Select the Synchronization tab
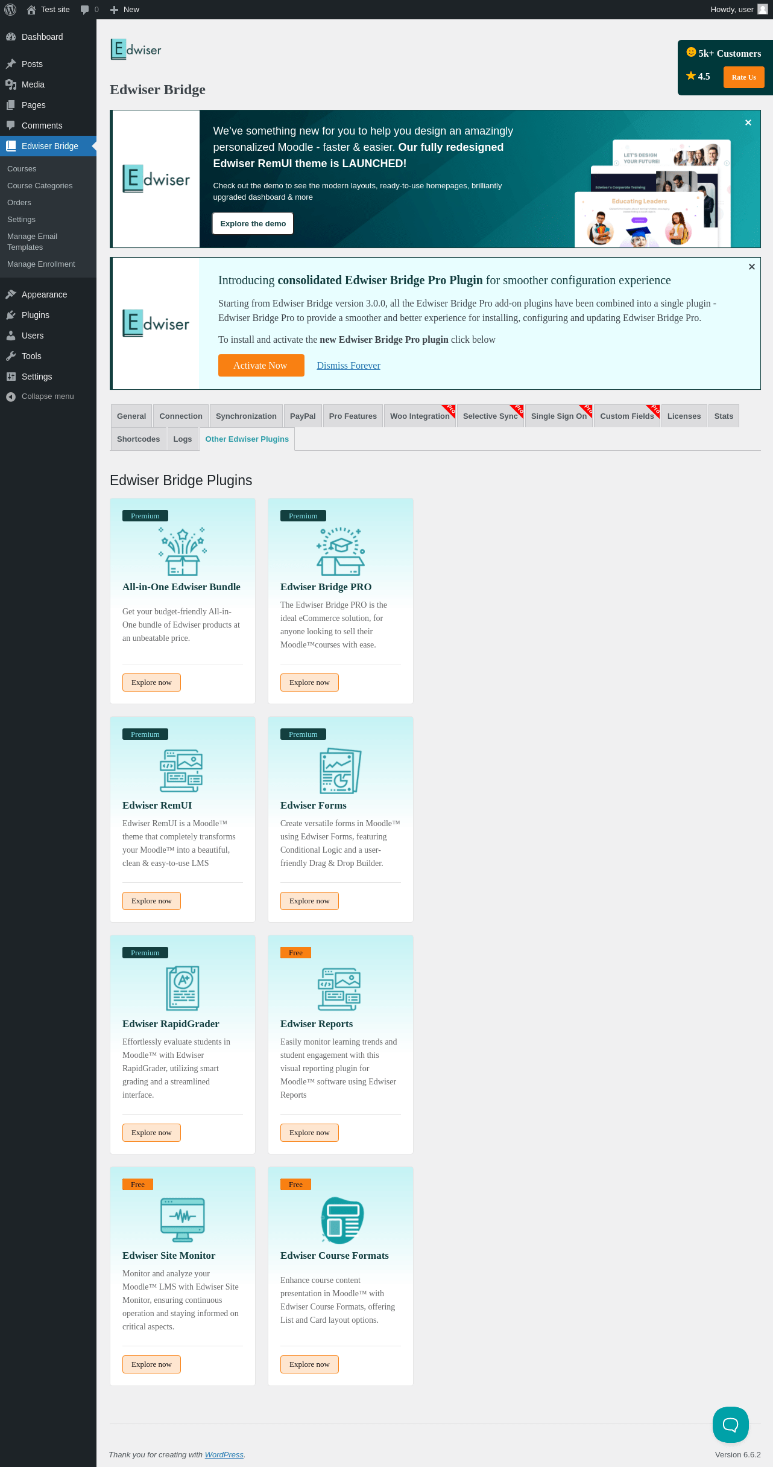This screenshot has height=1467, width=773. coord(246,416)
